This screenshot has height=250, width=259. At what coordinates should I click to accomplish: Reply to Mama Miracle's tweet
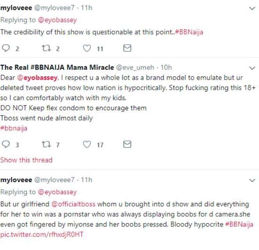pyautogui.click(x=6, y=144)
